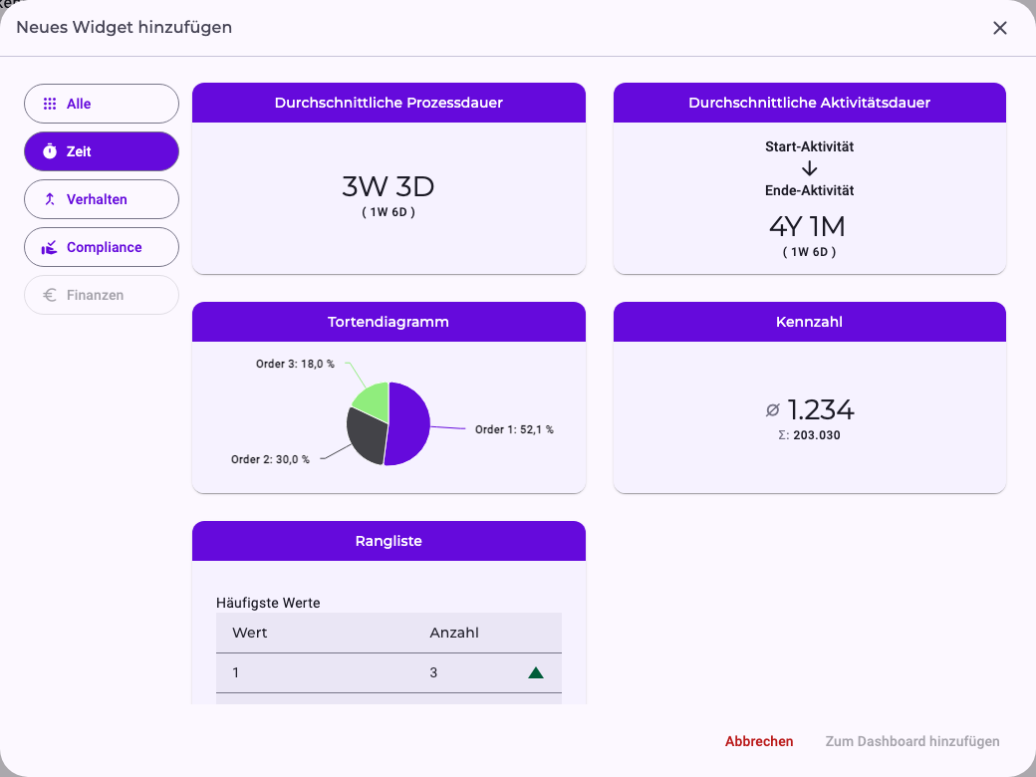The width and height of the screenshot is (1036, 777).
Task: Choose the Durchschnittliche Prozessdauer widget header
Action: click(x=388, y=103)
